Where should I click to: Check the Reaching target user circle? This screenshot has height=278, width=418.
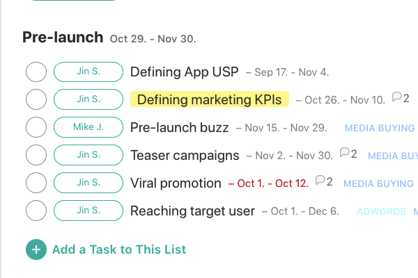click(x=36, y=211)
